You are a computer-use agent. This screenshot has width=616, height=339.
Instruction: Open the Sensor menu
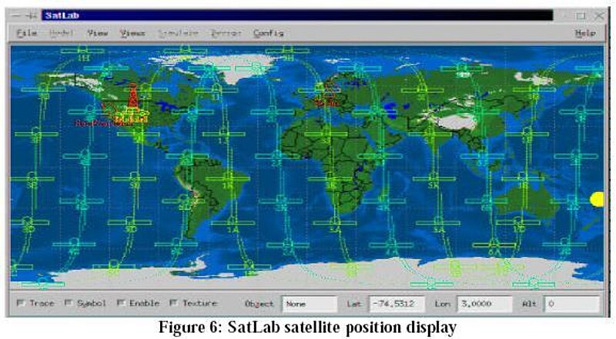click(226, 33)
